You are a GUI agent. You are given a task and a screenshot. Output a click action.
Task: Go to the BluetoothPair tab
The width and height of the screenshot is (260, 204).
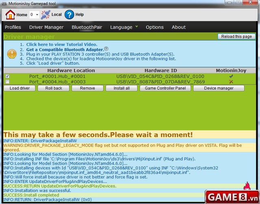tap(87, 27)
